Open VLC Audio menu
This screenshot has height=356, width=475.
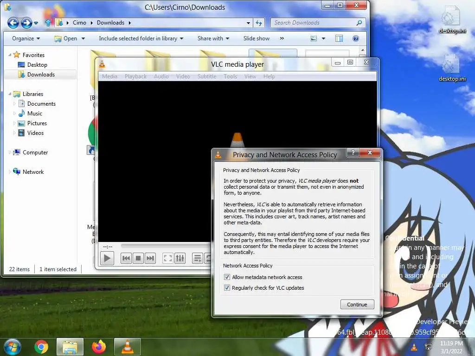(161, 76)
